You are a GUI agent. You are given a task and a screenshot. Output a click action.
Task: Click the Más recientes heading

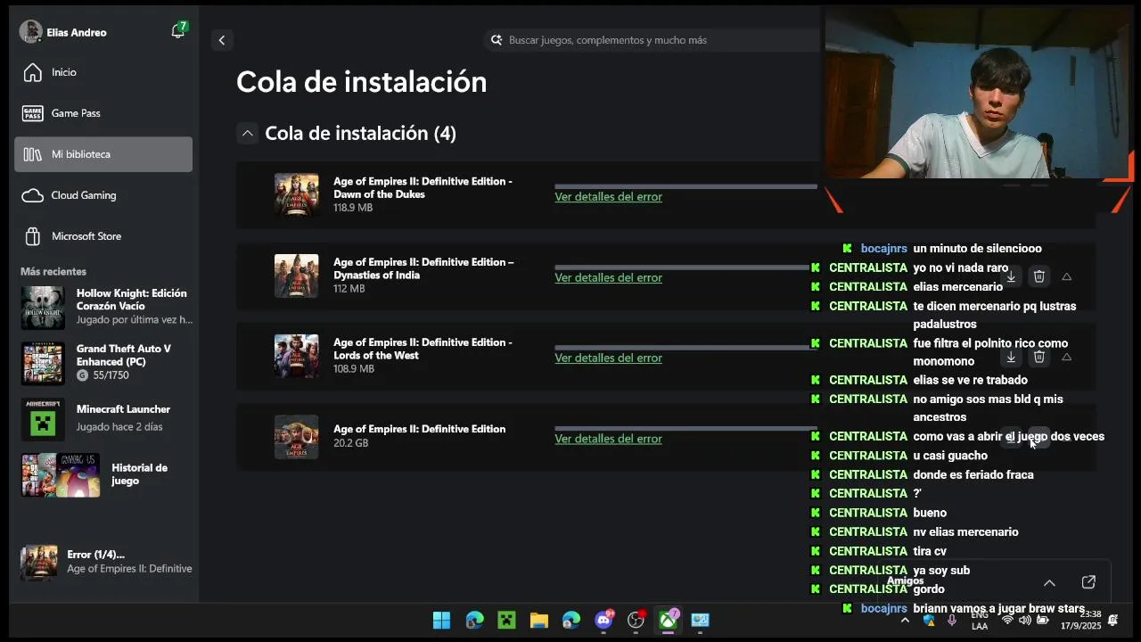coord(53,272)
